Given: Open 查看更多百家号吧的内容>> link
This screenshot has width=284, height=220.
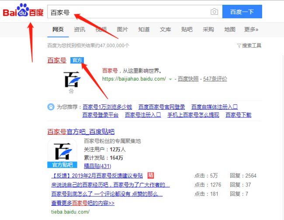Looking at the screenshot, I should coord(83,203).
